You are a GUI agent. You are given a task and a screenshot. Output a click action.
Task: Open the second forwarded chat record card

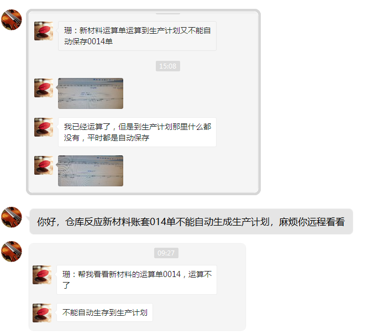(137, 287)
